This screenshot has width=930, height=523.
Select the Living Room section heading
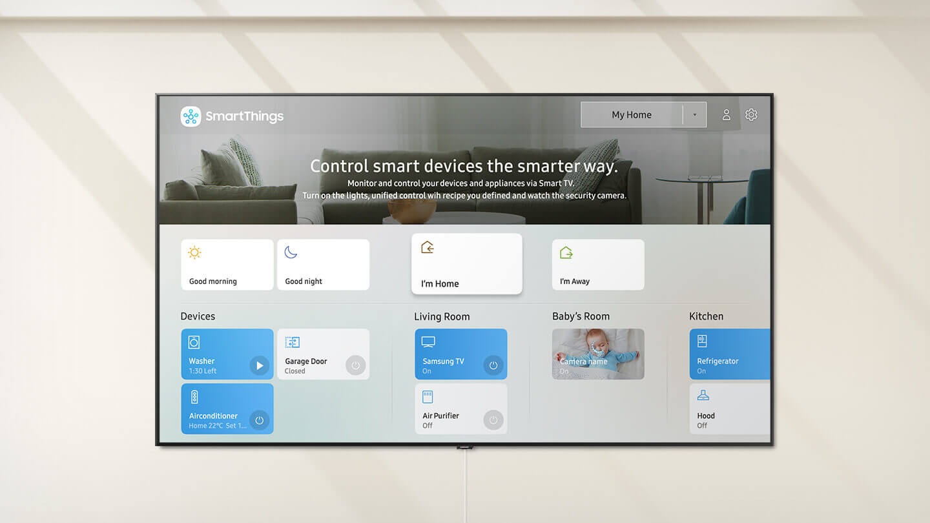(x=442, y=317)
